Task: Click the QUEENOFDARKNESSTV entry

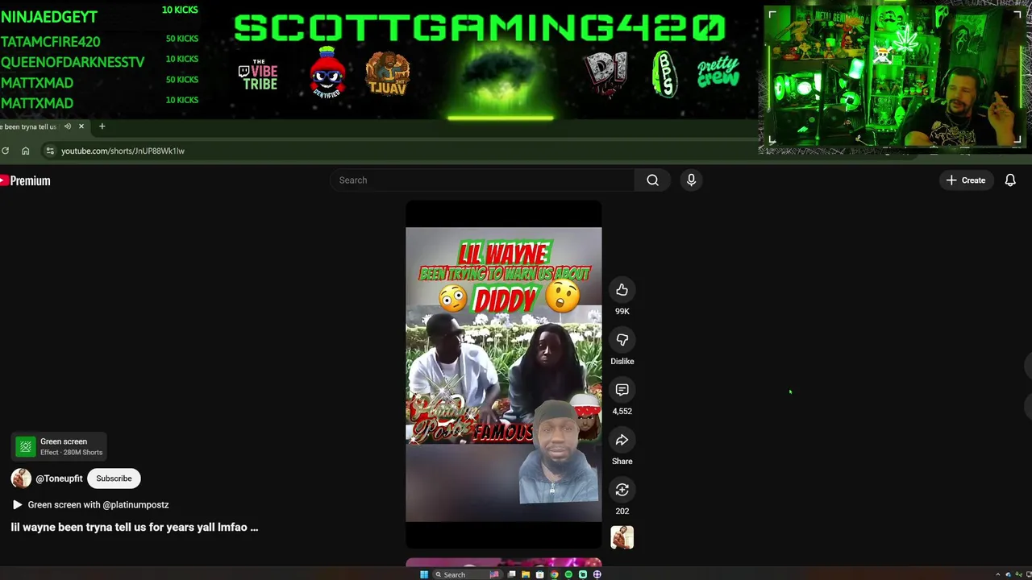Action: click(99, 61)
